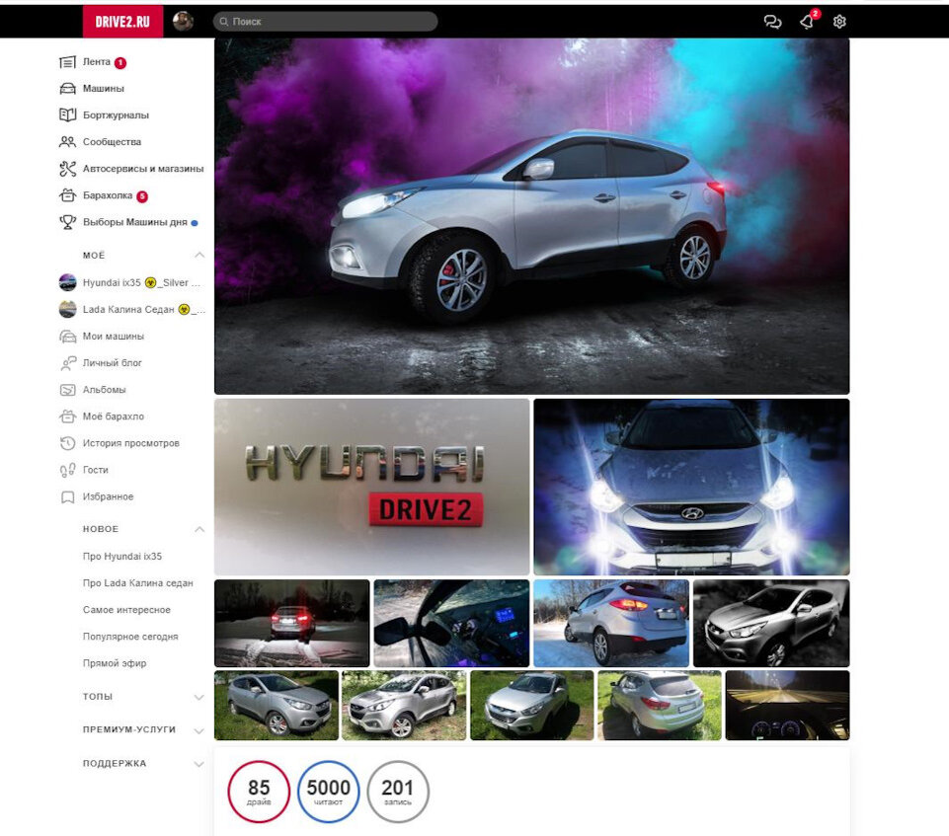Open Машины menu item
Viewport: 949px width, 836px height.
tap(104, 88)
